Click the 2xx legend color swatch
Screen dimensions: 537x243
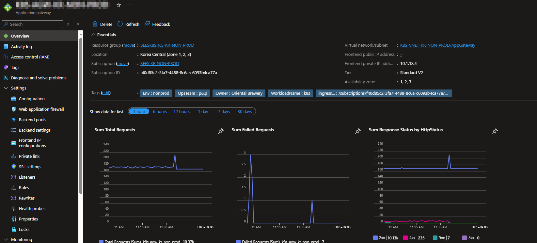pos(375,238)
